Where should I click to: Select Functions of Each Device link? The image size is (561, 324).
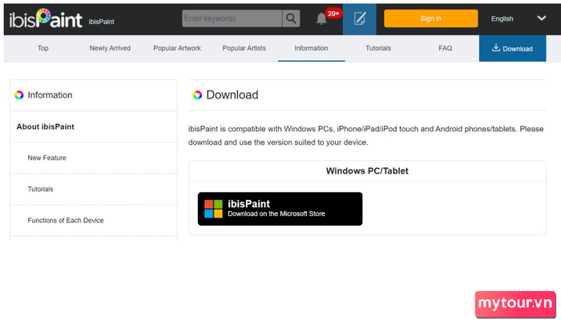[x=66, y=220]
